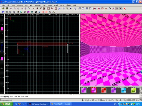This screenshot has width=142, height=106.
Task: Click texture browser scroll up arrow
Action: coord(140,88)
